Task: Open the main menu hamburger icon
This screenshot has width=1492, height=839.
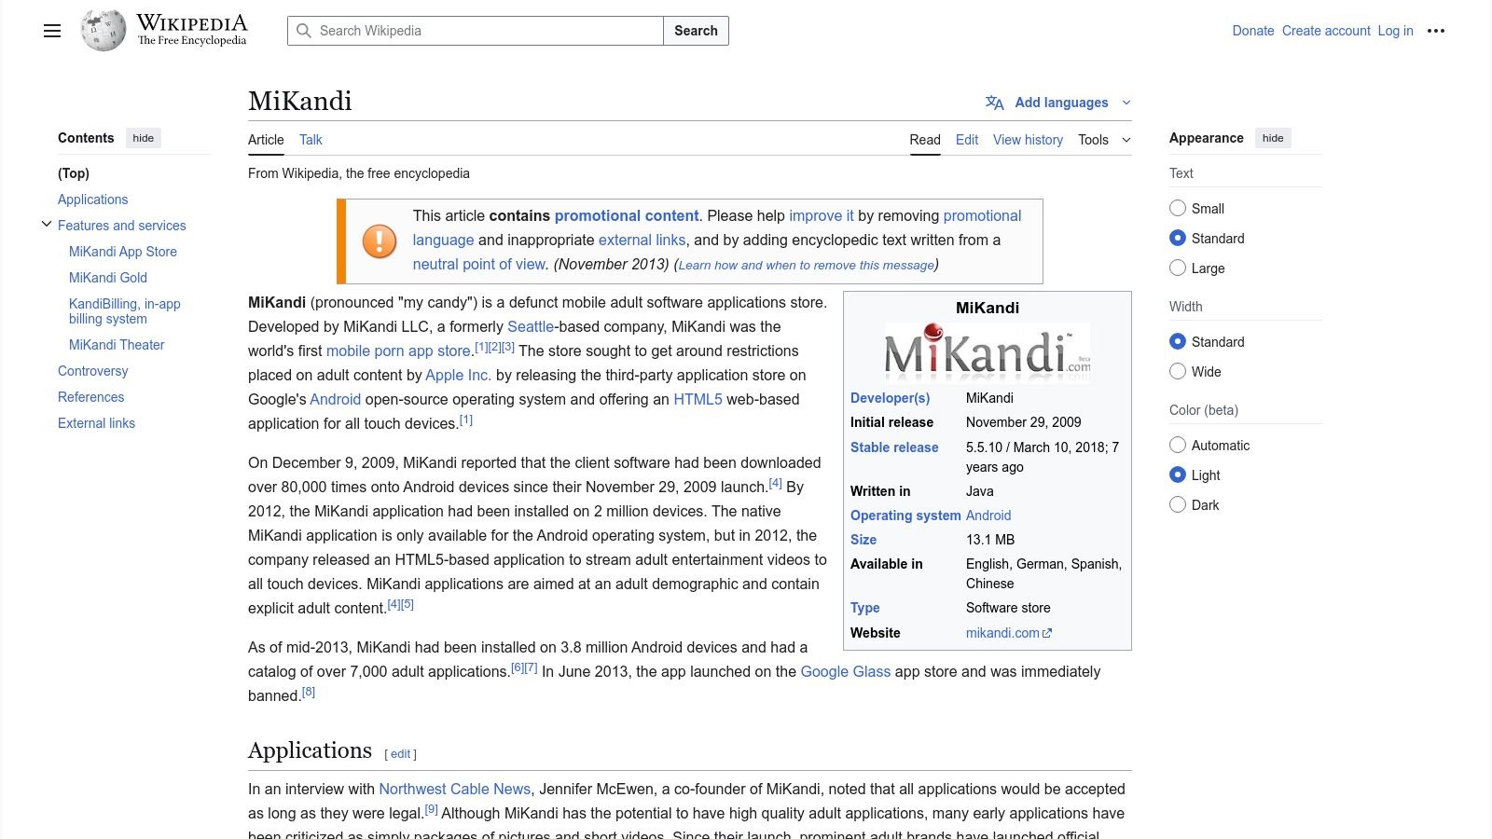Action: [x=52, y=31]
